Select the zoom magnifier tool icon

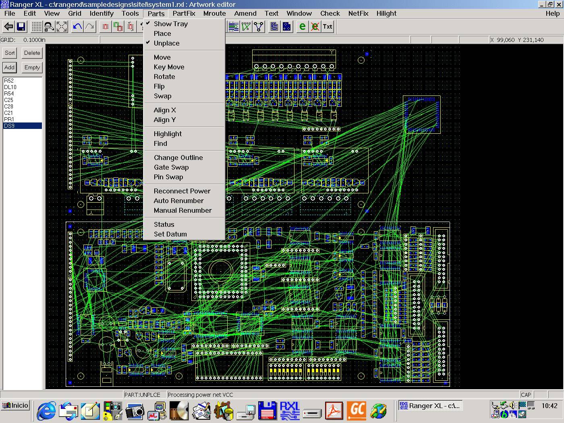click(49, 27)
